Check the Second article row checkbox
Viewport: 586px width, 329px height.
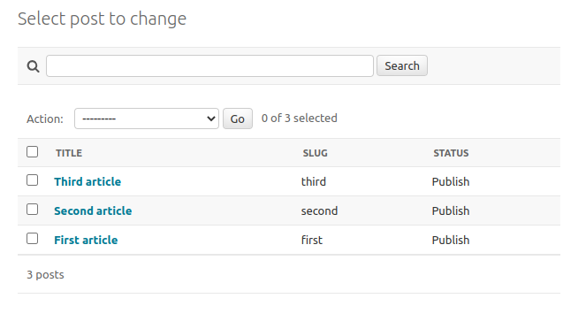pyautogui.click(x=32, y=210)
